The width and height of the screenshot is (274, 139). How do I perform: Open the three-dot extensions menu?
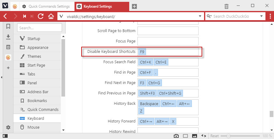[270, 16]
